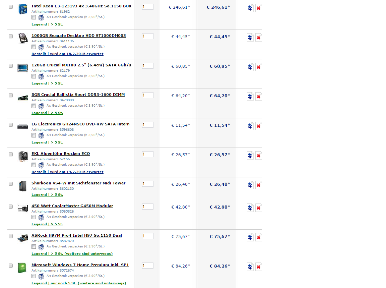Open 8GB Crucial Ballistix Sport DDR3-1600 link
Viewport: 386px width, 288px height.
(x=78, y=95)
